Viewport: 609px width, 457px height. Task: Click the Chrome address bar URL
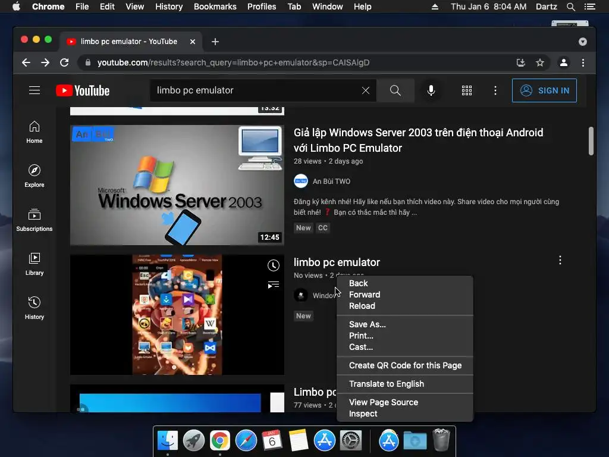coord(233,62)
